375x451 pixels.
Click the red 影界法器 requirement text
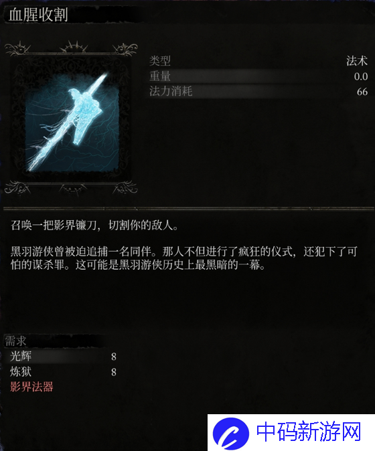click(x=31, y=387)
